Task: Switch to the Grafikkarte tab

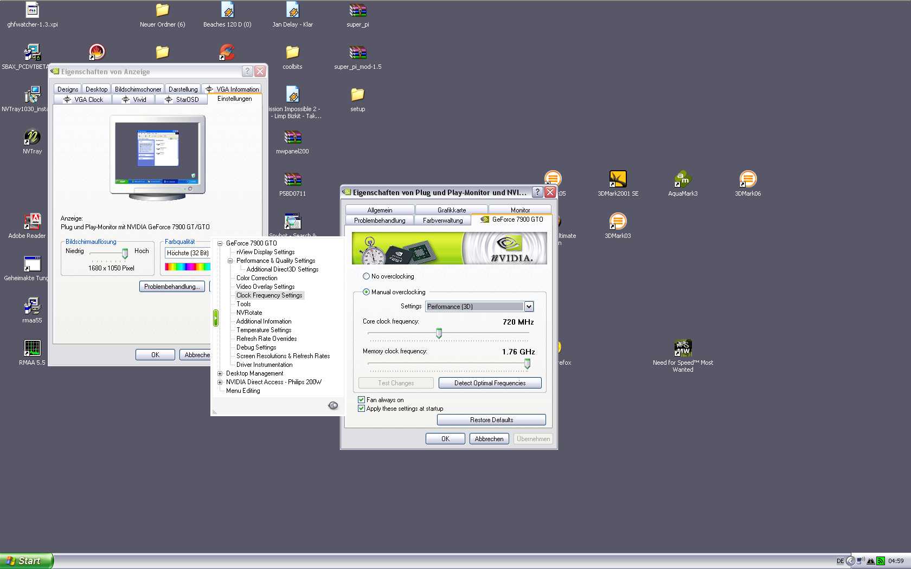Action: click(452, 210)
